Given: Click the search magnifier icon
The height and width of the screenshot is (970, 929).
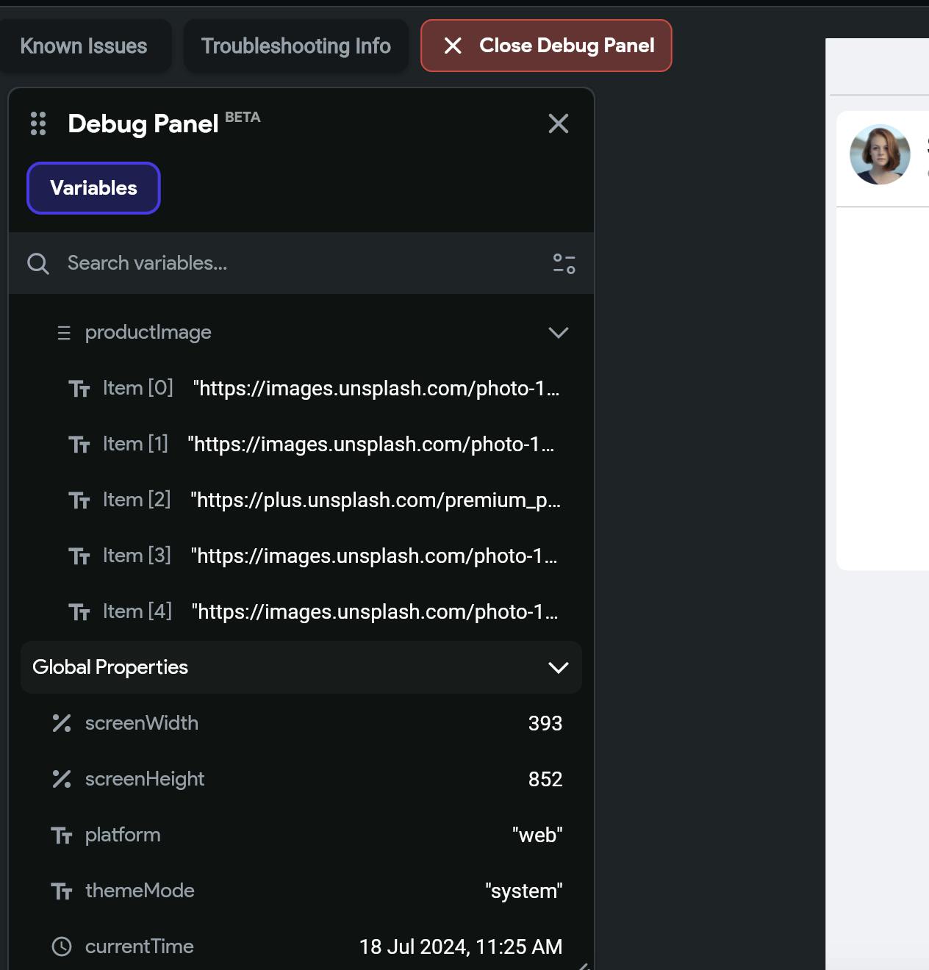Looking at the screenshot, I should (38, 263).
